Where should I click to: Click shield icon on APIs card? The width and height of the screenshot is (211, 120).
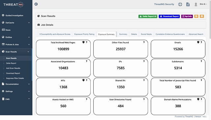click(x=83, y=80)
